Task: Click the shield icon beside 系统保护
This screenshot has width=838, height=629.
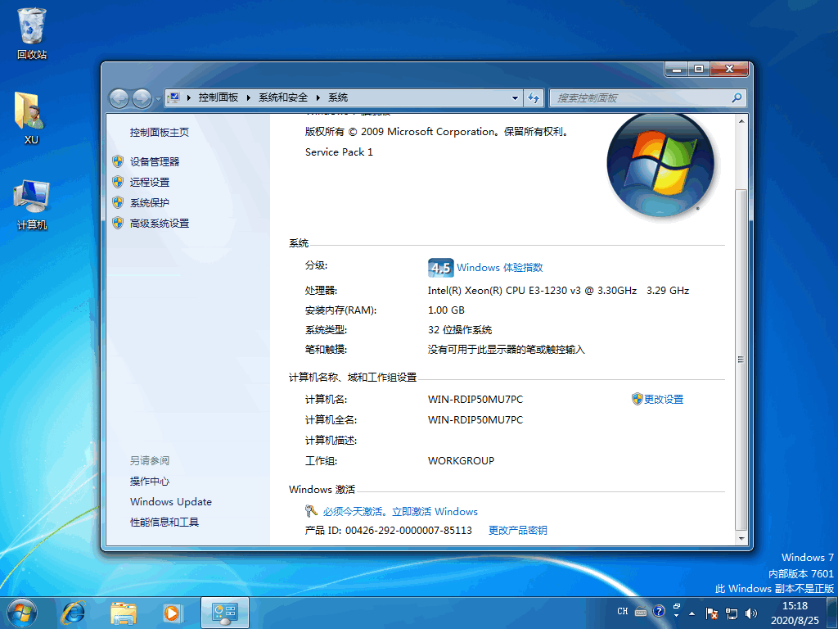Action: click(x=118, y=202)
